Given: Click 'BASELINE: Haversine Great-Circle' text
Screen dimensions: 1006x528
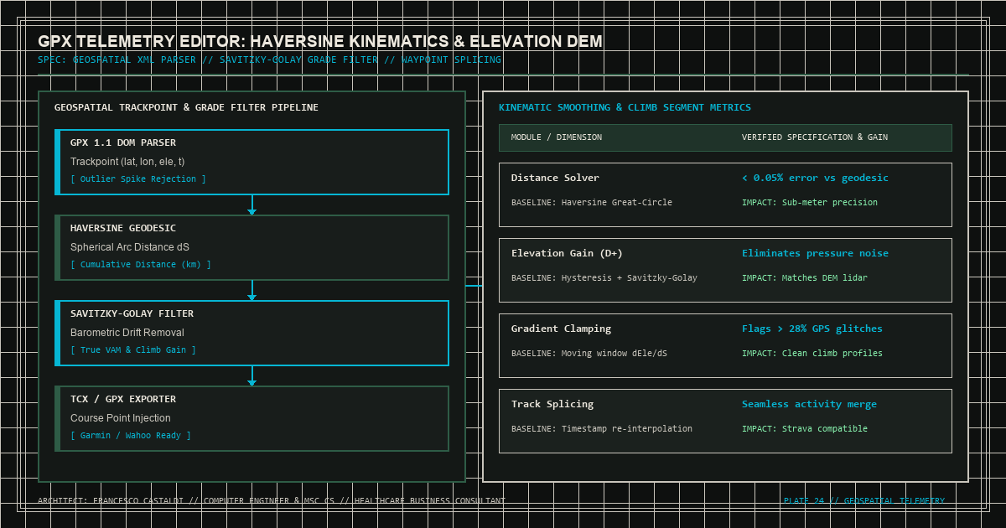Looking at the screenshot, I should click(x=592, y=203).
